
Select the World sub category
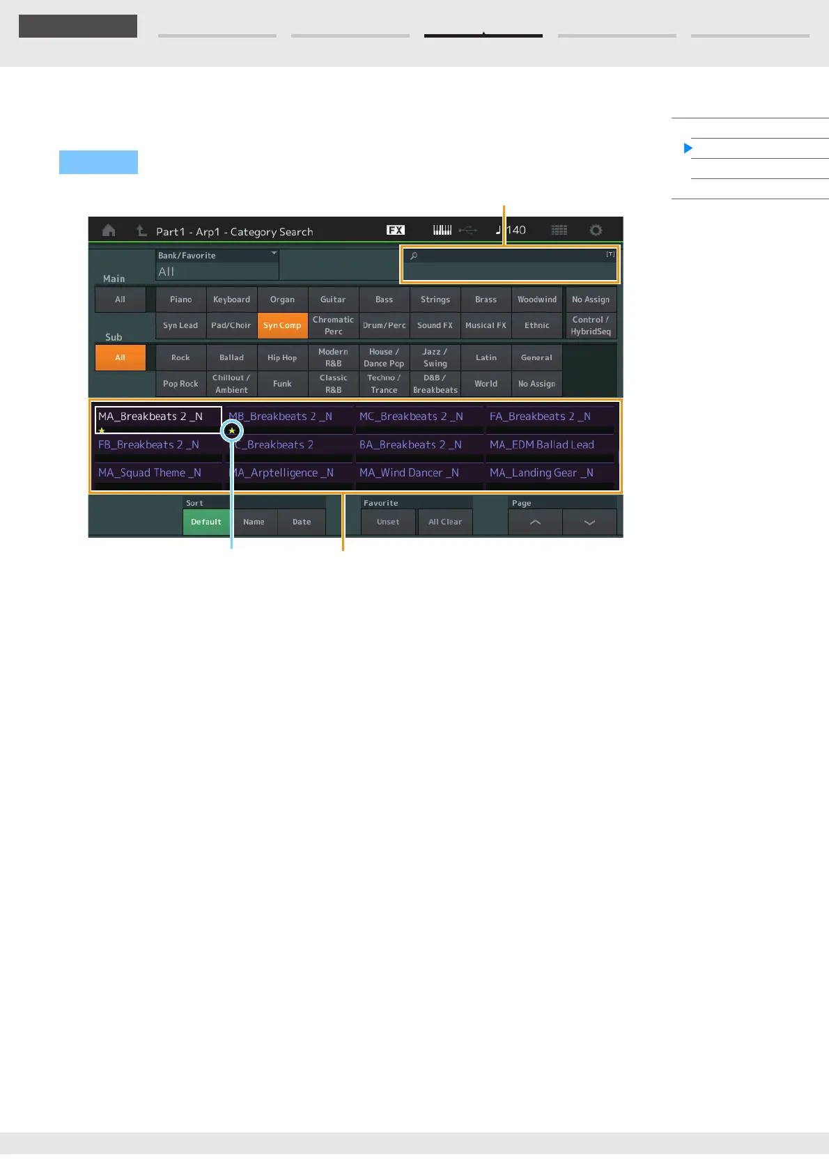pyautogui.click(x=486, y=384)
